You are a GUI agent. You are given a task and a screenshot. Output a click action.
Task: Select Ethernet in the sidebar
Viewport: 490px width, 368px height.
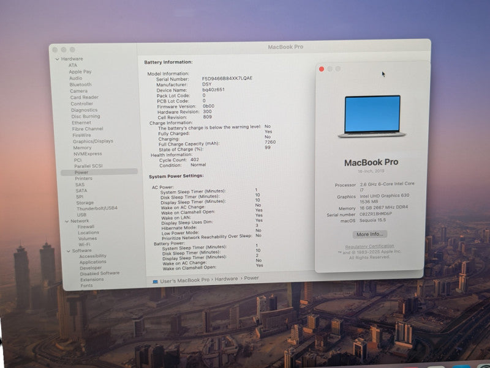[x=81, y=122]
